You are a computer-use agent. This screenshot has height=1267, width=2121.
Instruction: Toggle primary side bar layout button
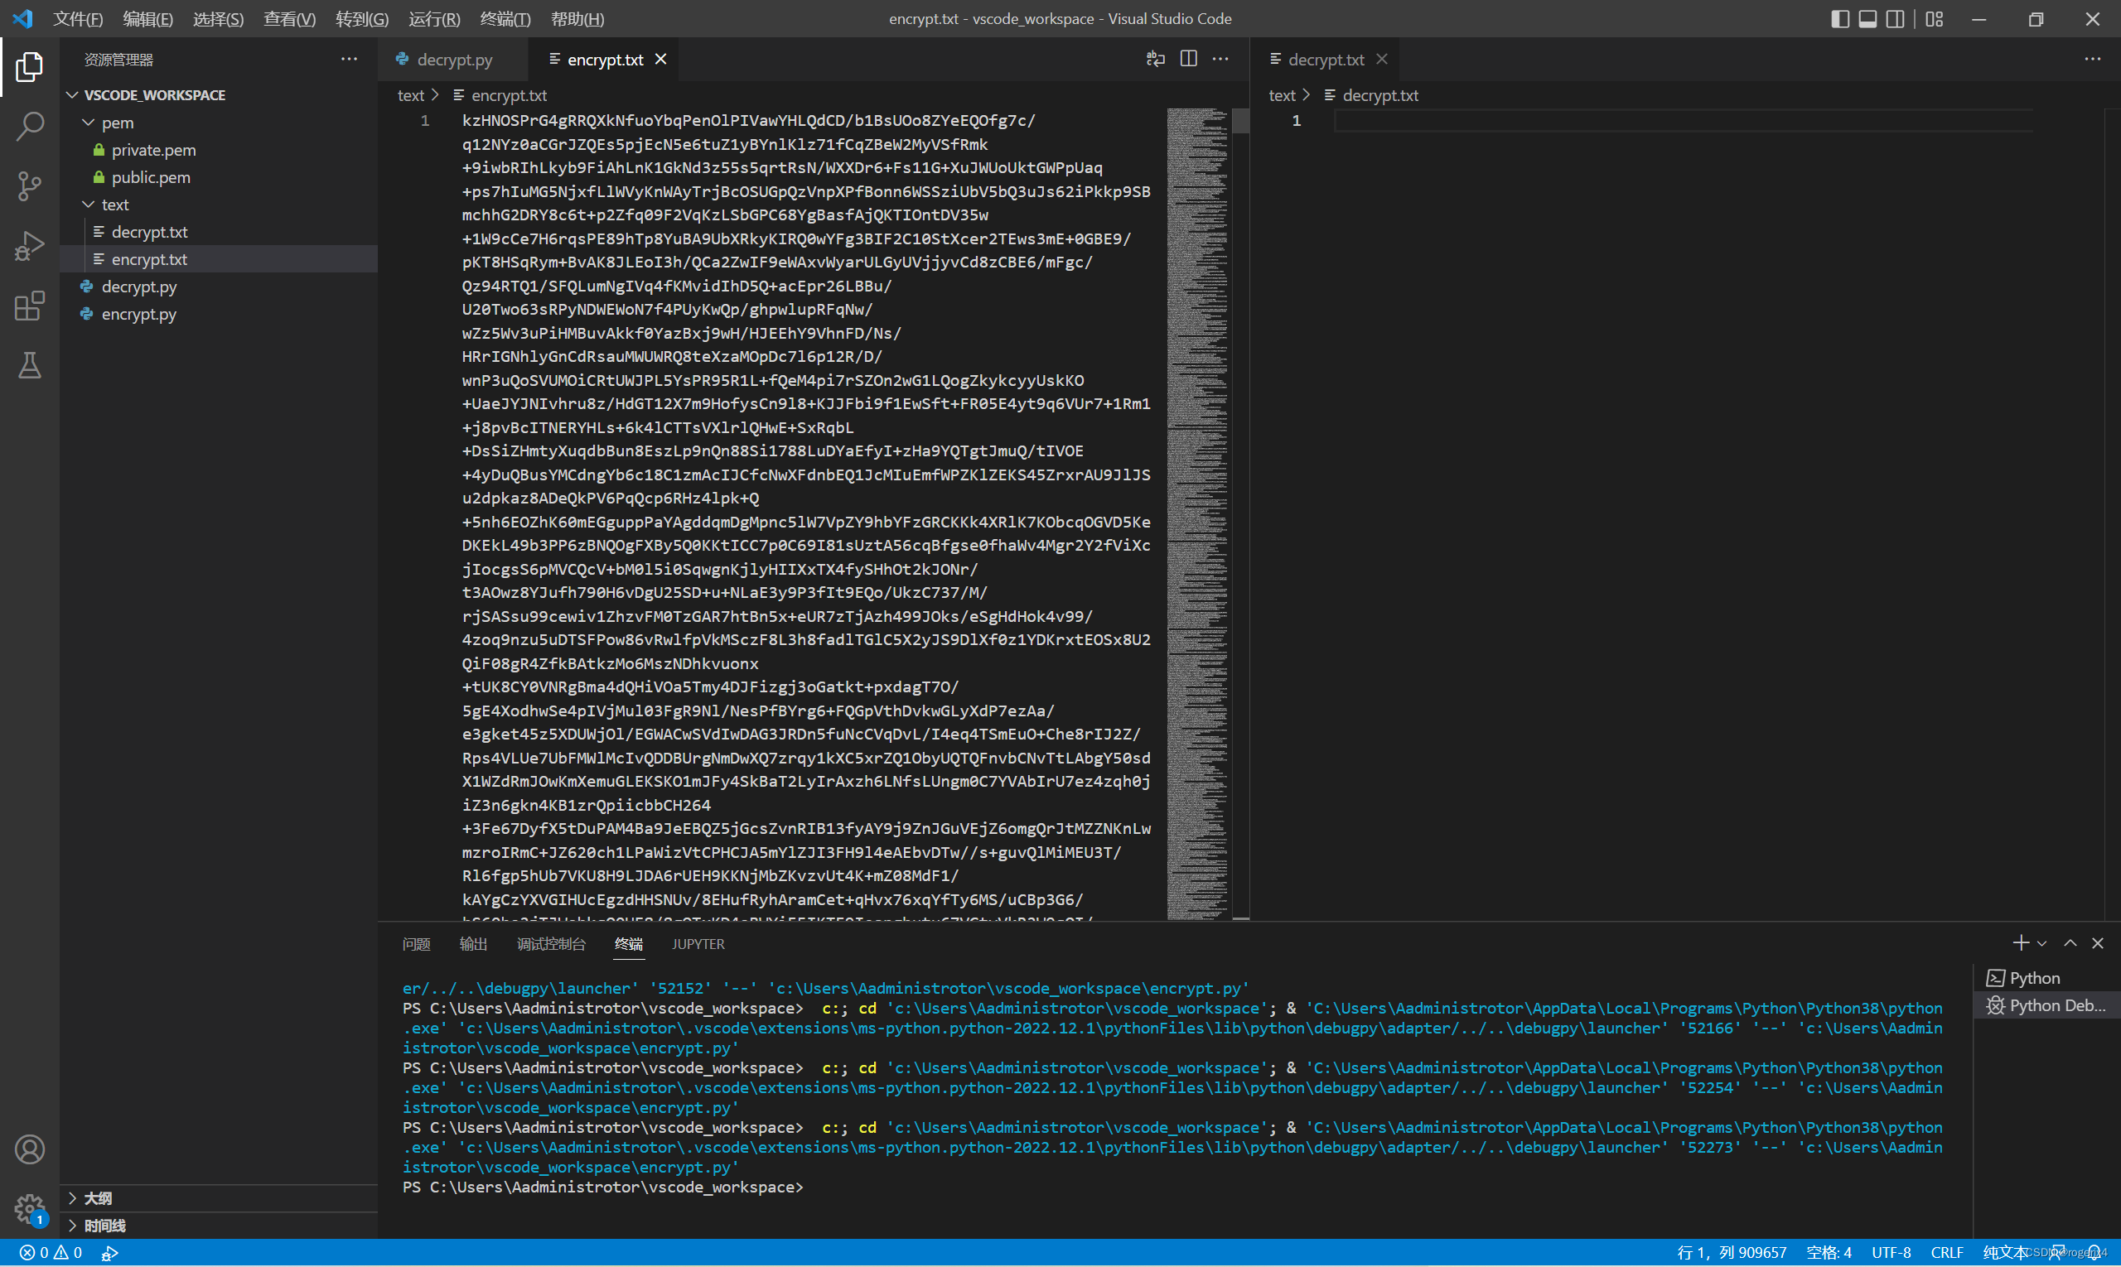1840,19
